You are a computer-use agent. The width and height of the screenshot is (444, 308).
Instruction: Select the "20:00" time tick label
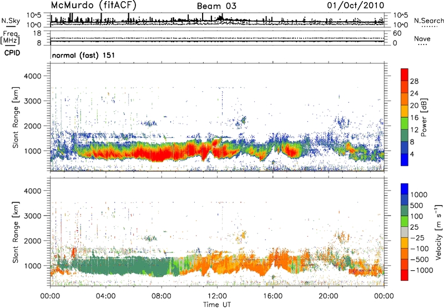[x=328, y=296]
